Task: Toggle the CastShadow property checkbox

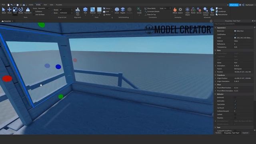Action: tap(235, 34)
